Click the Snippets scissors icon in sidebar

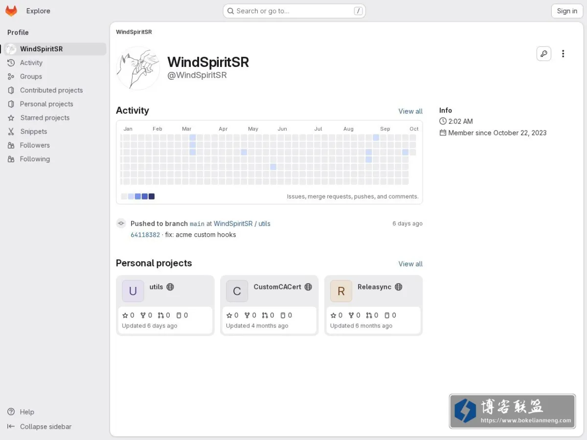pyautogui.click(x=11, y=132)
